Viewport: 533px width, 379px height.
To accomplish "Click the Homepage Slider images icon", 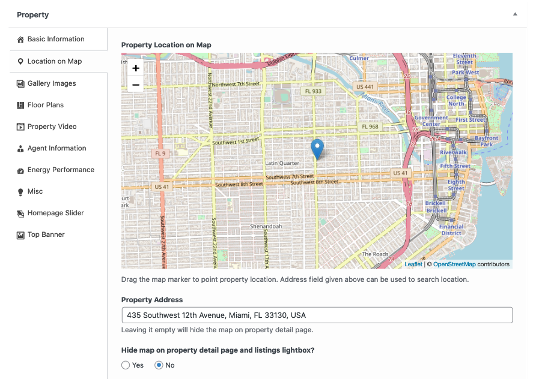I will click(20, 213).
